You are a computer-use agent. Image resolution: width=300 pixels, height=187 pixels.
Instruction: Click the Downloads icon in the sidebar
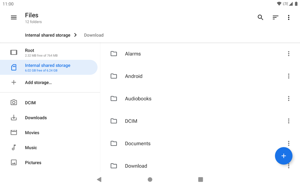14,117
